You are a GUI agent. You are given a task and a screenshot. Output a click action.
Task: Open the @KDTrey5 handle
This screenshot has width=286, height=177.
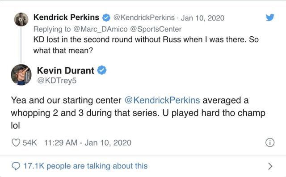point(57,81)
